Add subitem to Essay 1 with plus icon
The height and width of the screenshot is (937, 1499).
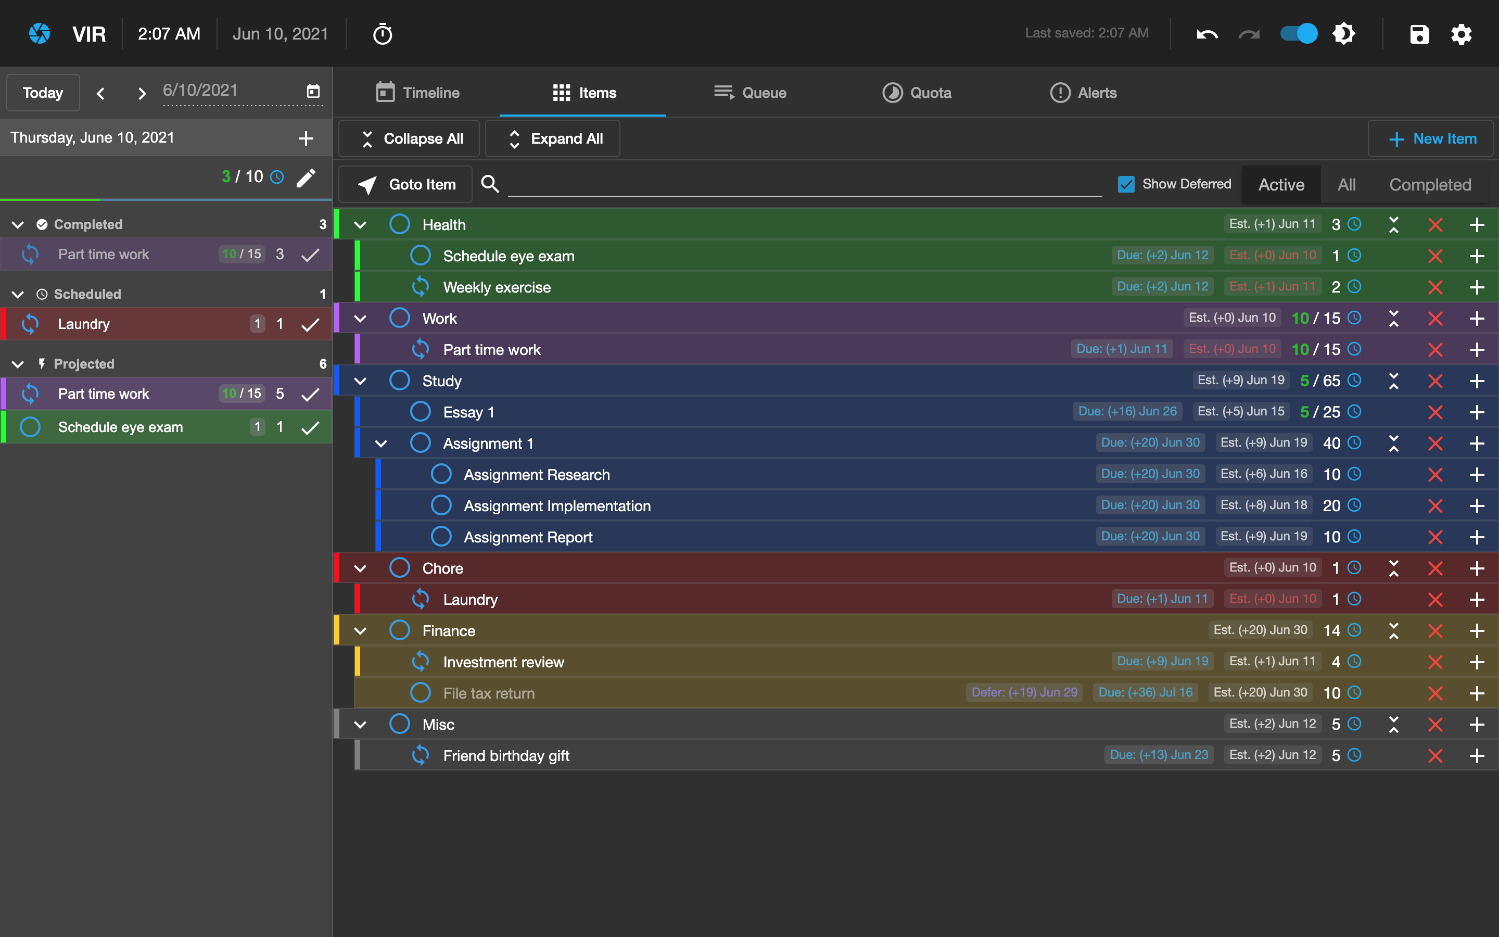pos(1477,412)
